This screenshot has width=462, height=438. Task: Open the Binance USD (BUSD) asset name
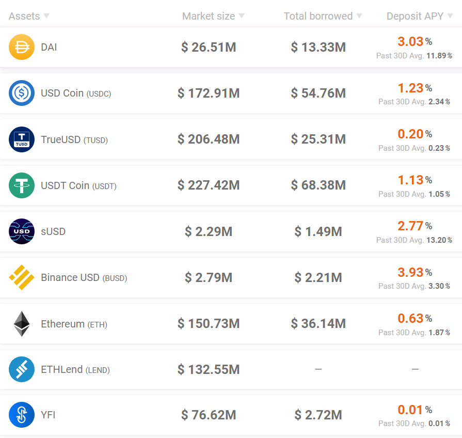click(84, 278)
